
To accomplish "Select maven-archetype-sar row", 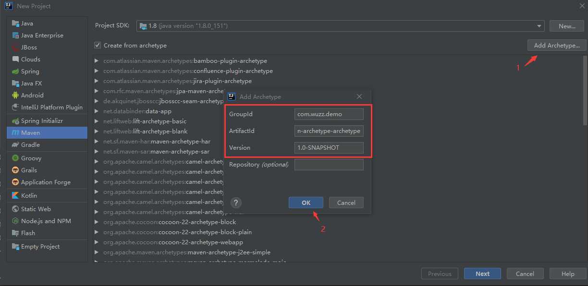I will coord(157,152).
